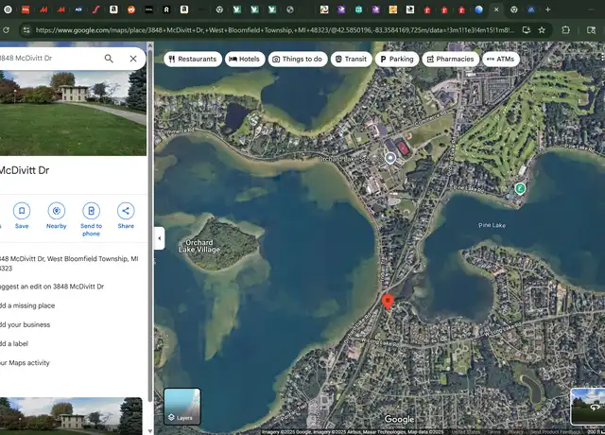Select the ATMs chip
Viewport: 605px width, 435px height.
(x=500, y=59)
